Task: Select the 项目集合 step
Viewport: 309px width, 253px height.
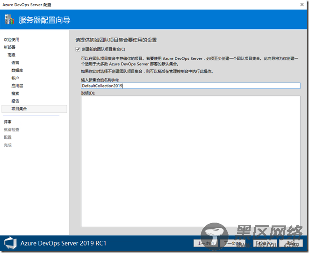Action: click(x=34, y=109)
